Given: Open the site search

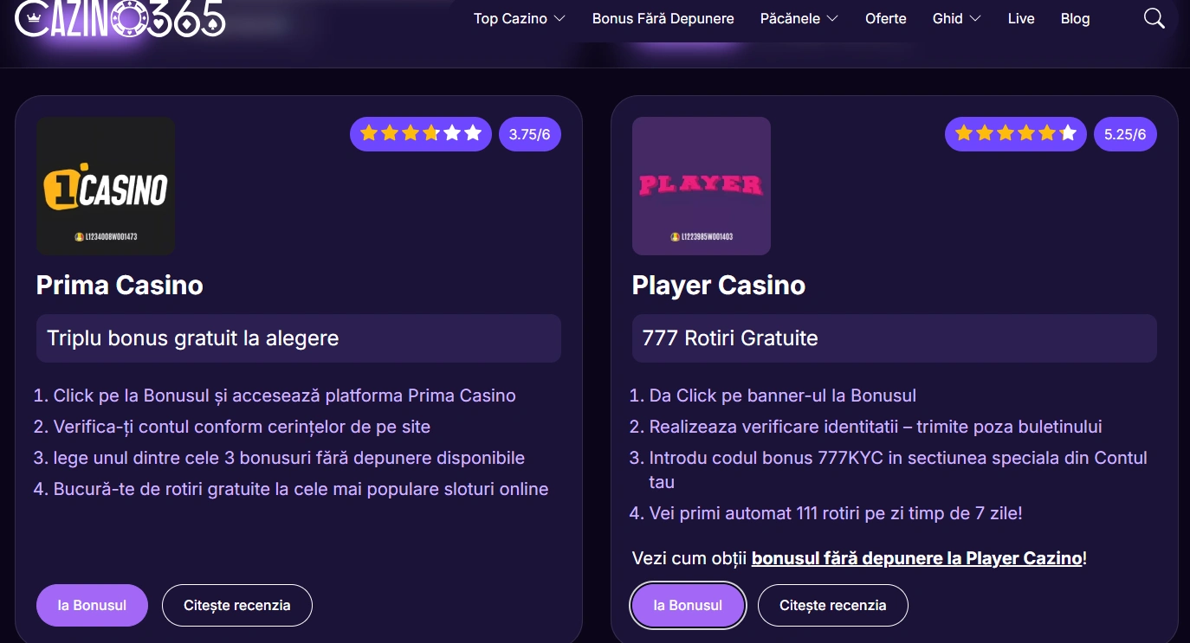Looking at the screenshot, I should click(1154, 17).
